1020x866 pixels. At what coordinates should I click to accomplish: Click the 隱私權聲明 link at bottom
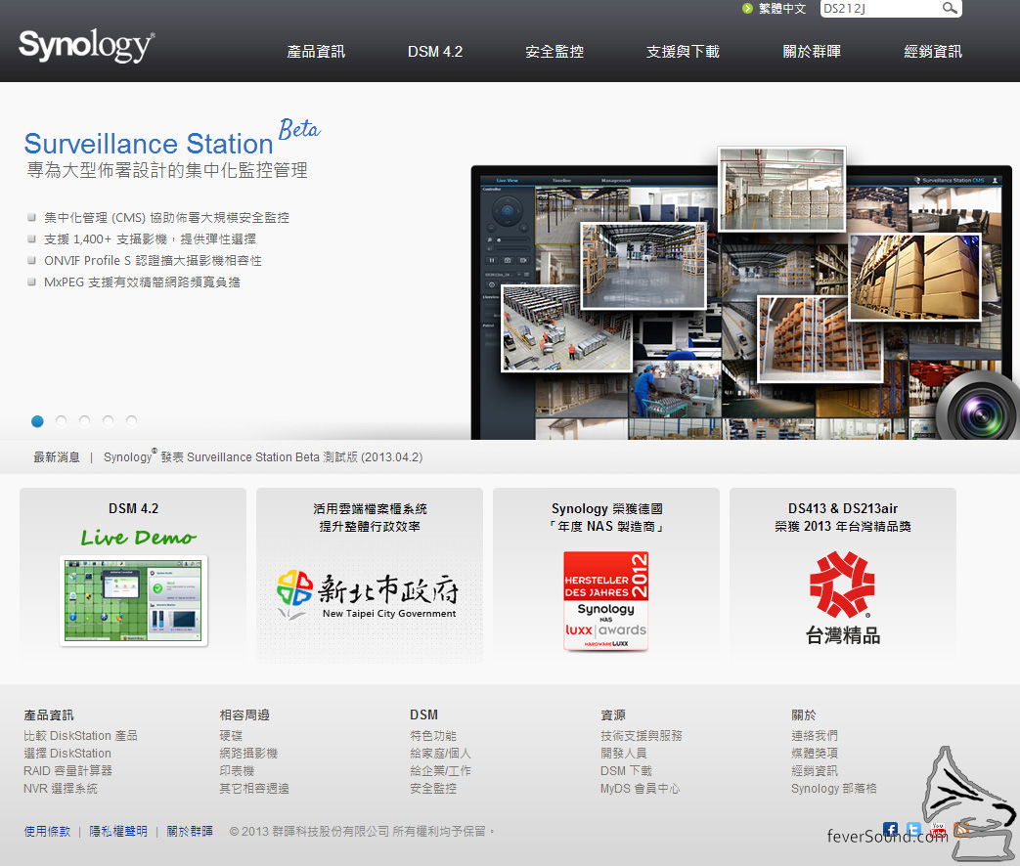(x=118, y=831)
